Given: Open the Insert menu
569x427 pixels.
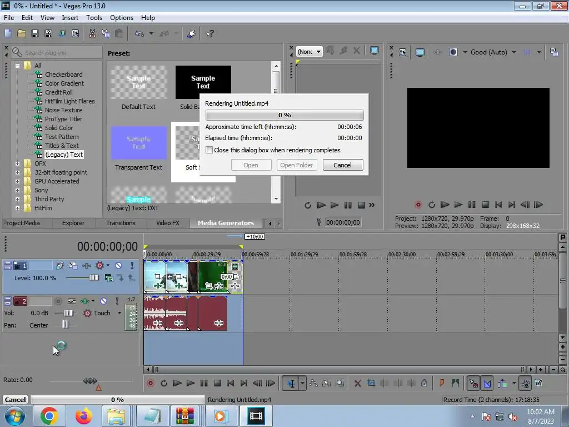Looking at the screenshot, I should pos(70,17).
